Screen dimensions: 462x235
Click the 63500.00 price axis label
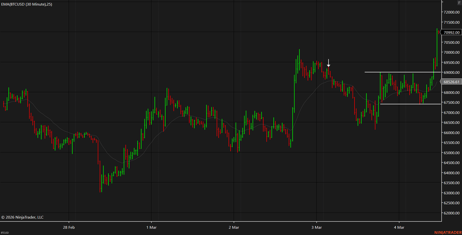tap(452, 183)
